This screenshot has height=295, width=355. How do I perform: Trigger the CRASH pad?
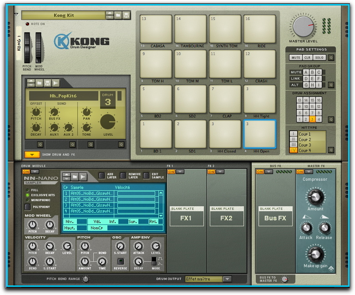click(260, 64)
